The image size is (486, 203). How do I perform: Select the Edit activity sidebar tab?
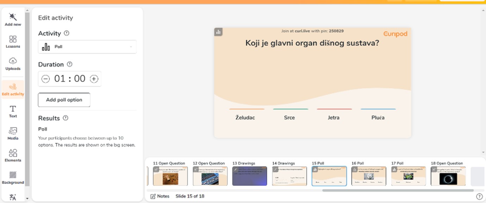click(13, 89)
